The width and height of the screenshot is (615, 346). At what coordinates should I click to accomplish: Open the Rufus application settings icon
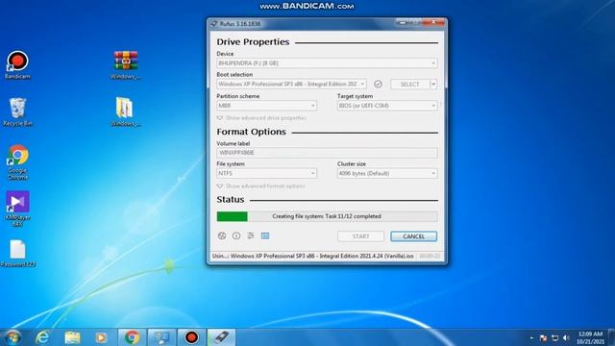(x=251, y=235)
